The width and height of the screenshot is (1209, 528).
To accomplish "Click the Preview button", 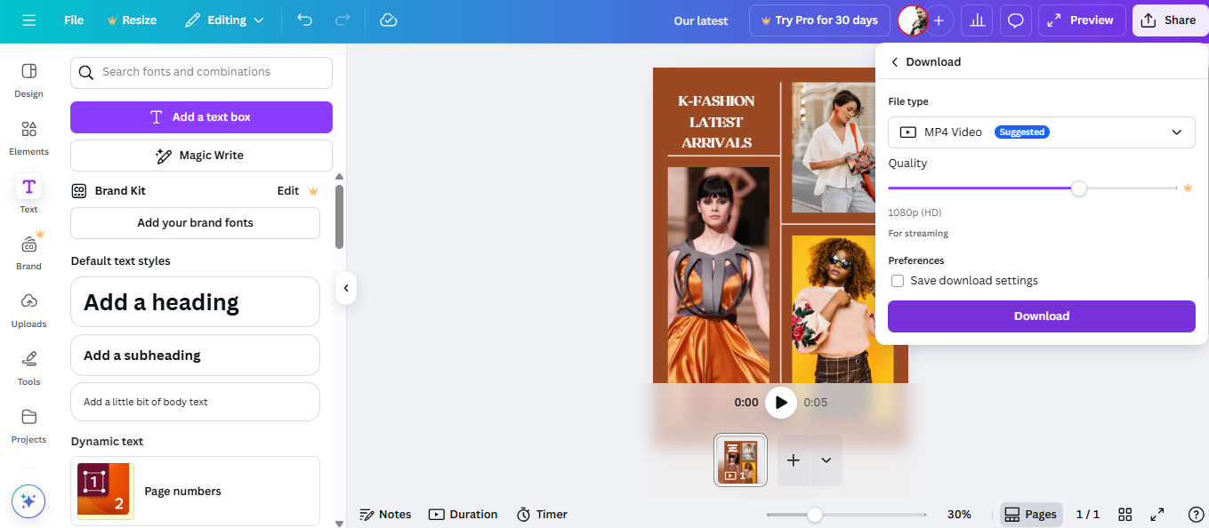I will pyautogui.click(x=1082, y=20).
